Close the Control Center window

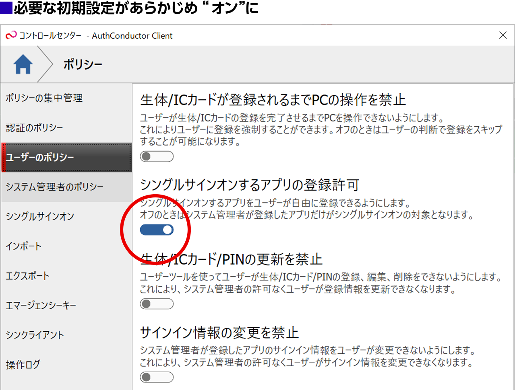tap(503, 35)
